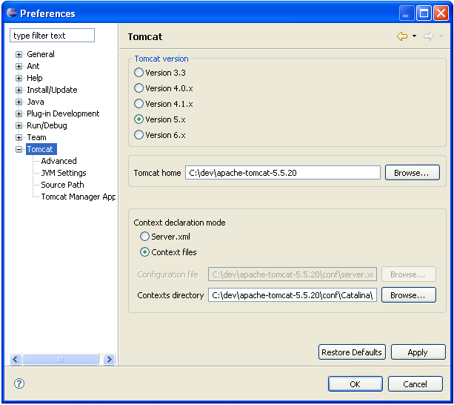Click tree scrollbar right arrow
This screenshot has height=405, width=454.
tap(109, 360)
